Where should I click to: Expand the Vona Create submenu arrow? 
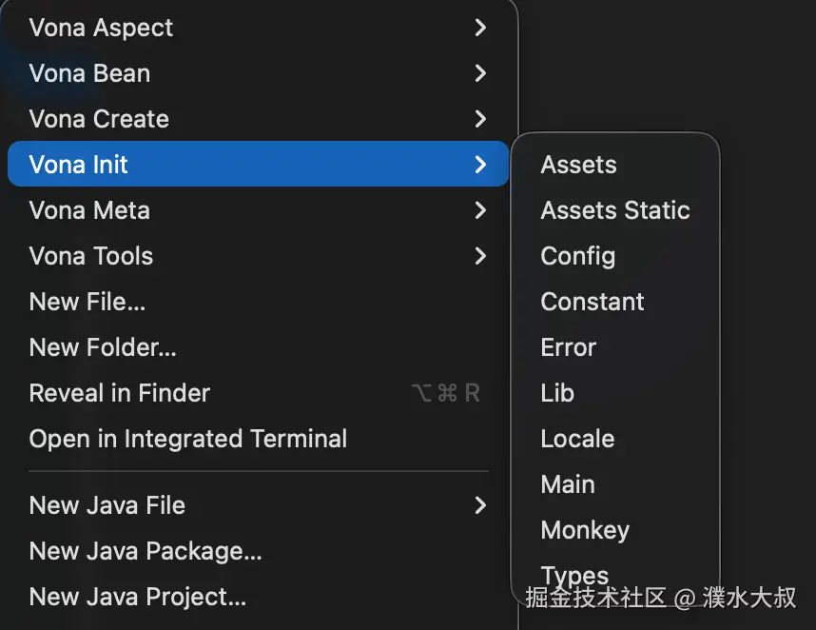pyautogui.click(x=480, y=119)
